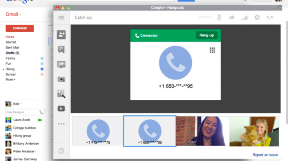Select the +1 415 caller thumbnail
The image size is (288, 161).
pos(98,131)
